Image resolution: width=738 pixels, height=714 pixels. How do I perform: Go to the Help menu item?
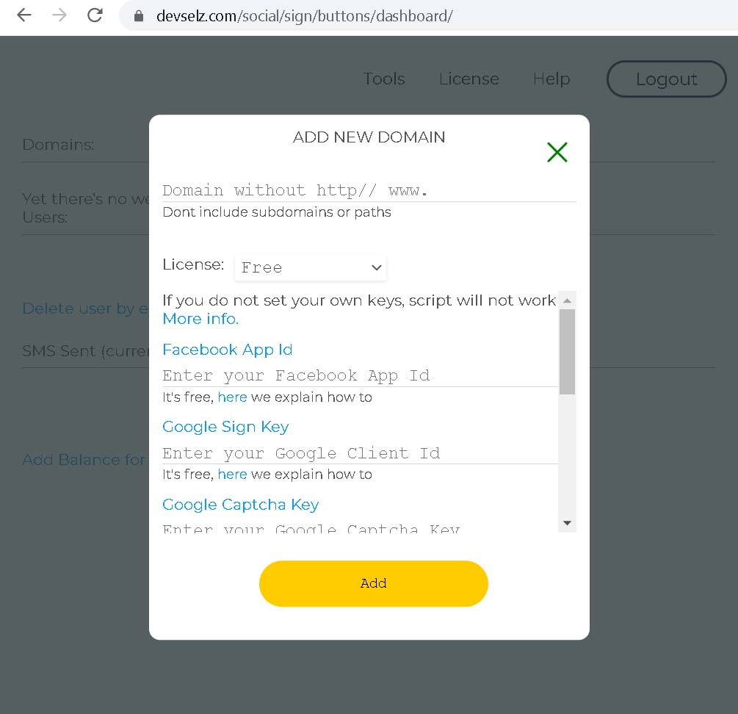pos(551,79)
